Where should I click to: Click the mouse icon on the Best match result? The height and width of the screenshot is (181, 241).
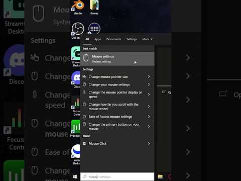click(86, 58)
